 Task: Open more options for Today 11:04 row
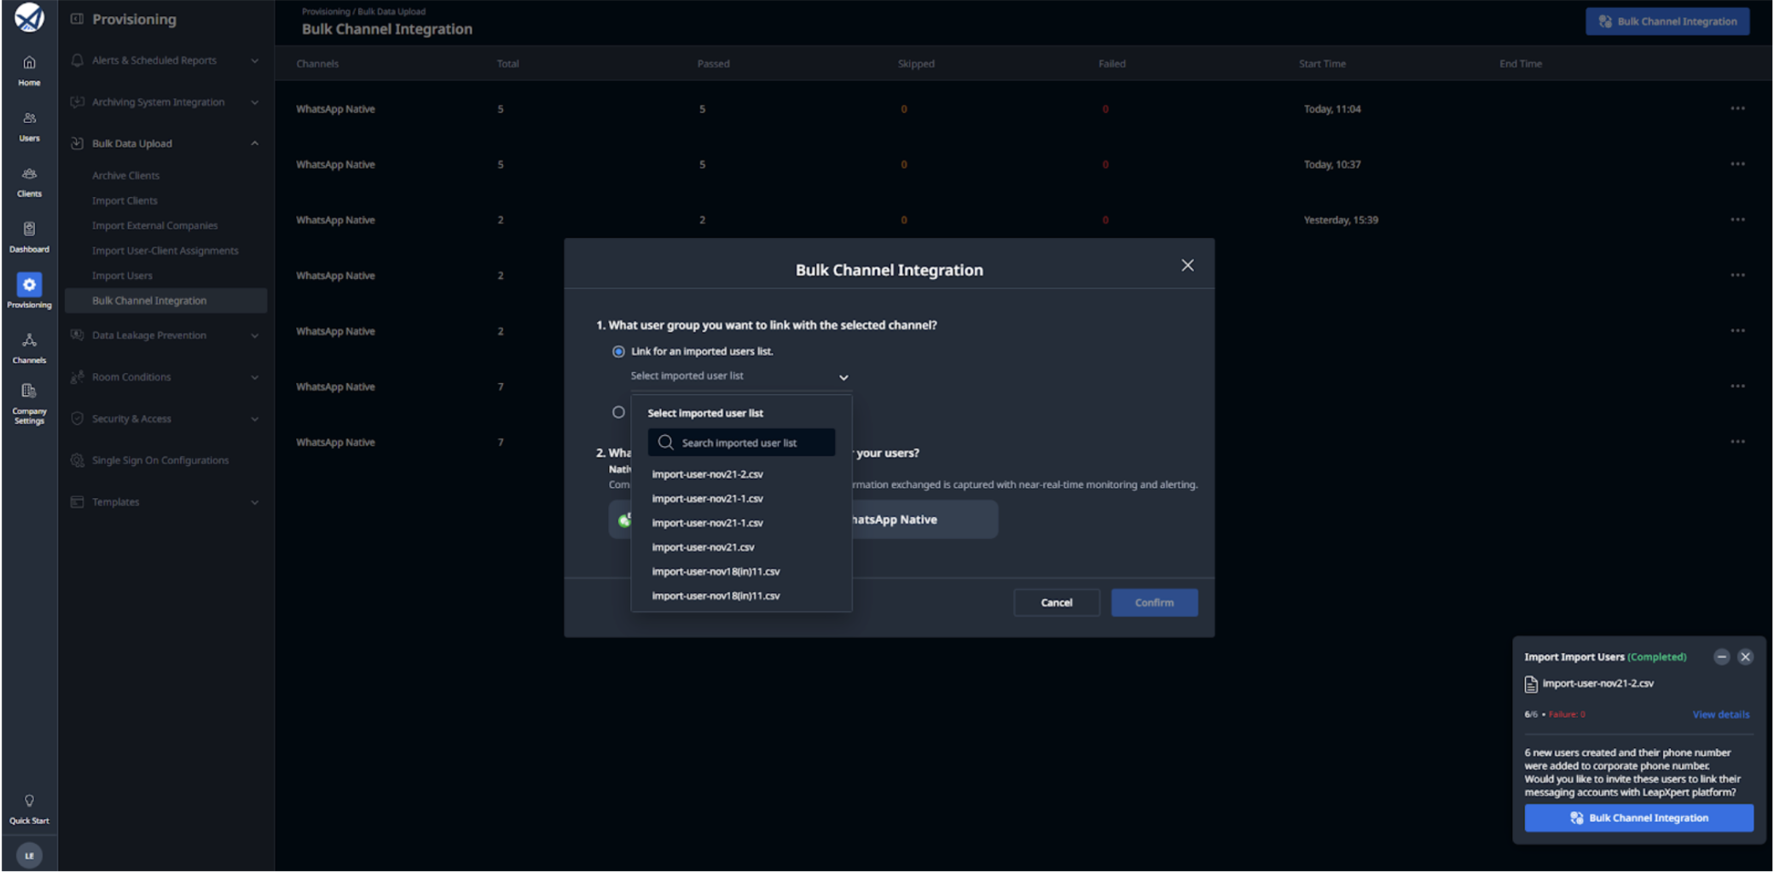tap(1737, 108)
